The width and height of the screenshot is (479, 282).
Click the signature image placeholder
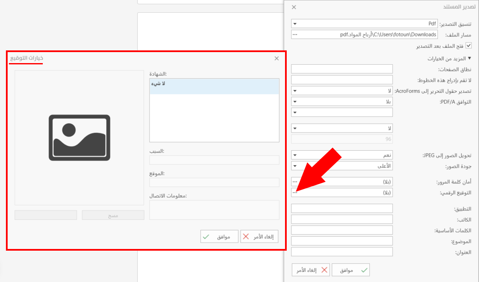pos(79,138)
